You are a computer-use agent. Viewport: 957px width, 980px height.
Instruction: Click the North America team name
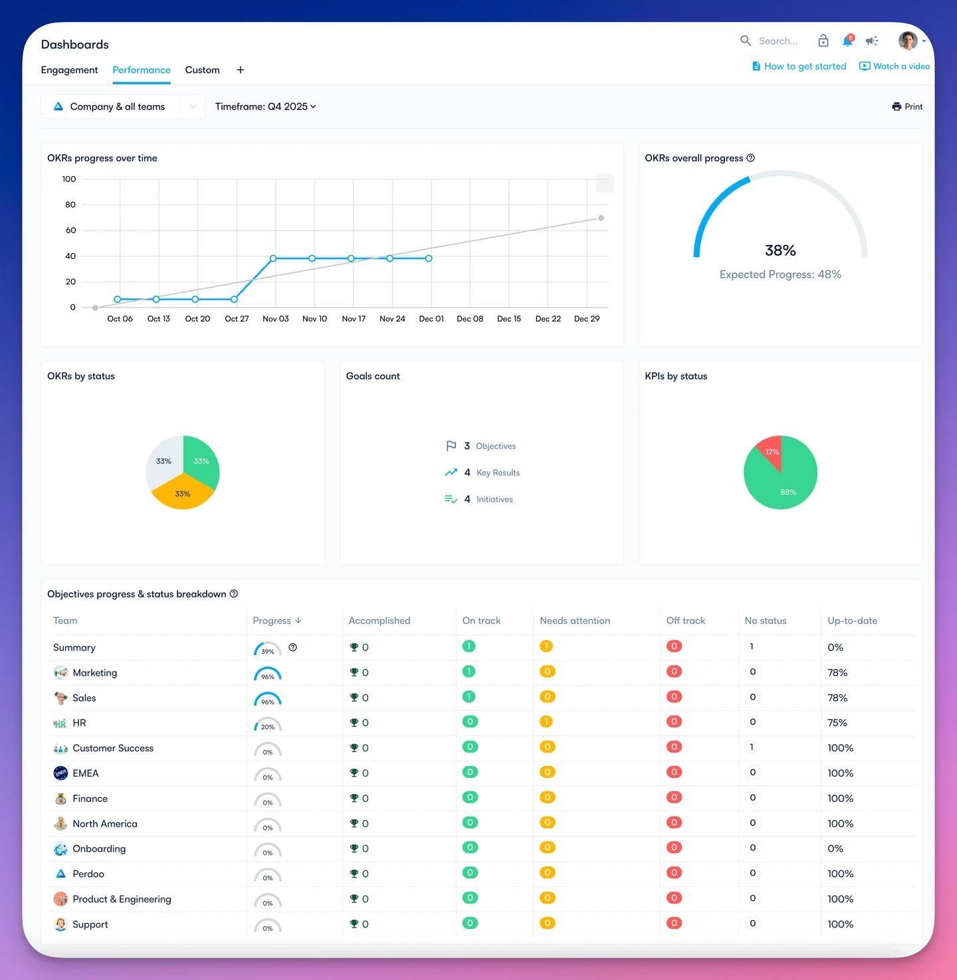(x=105, y=824)
